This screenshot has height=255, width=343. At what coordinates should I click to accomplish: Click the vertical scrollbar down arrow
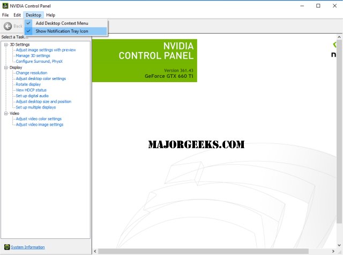[x=339, y=245]
